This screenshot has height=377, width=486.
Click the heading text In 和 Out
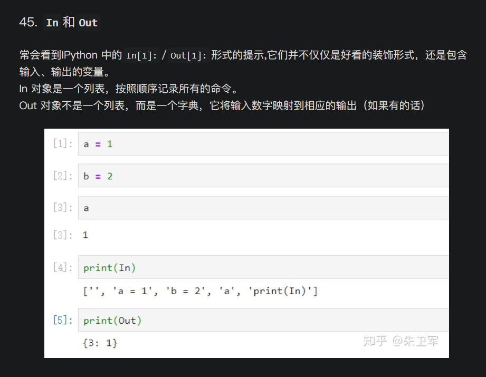pos(71,23)
